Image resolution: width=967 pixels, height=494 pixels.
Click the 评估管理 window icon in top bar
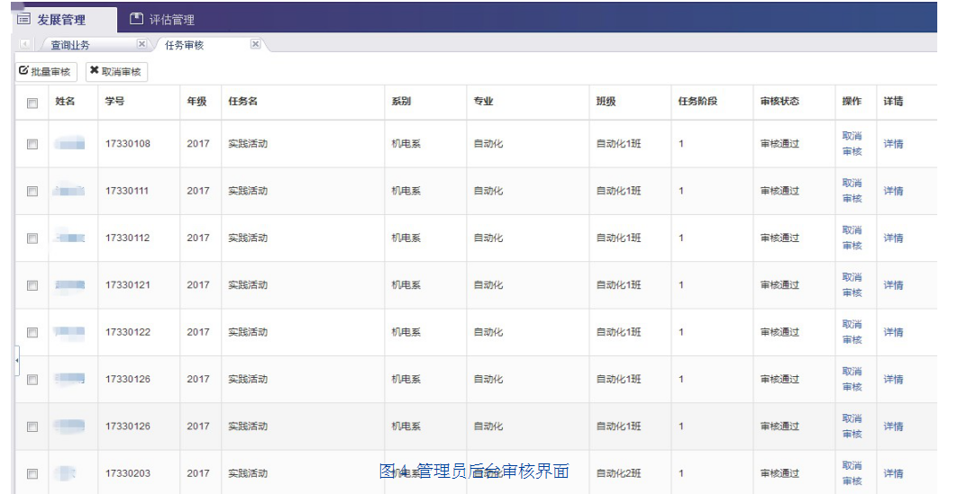pos(136,19)
